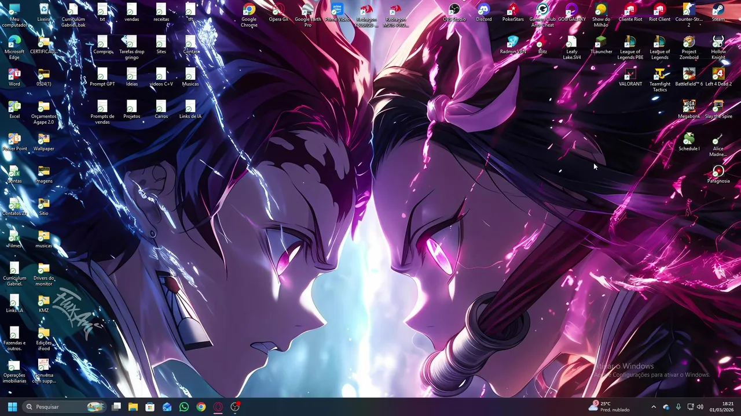Select the Microsoft Edge desktop shortcut

14,48
